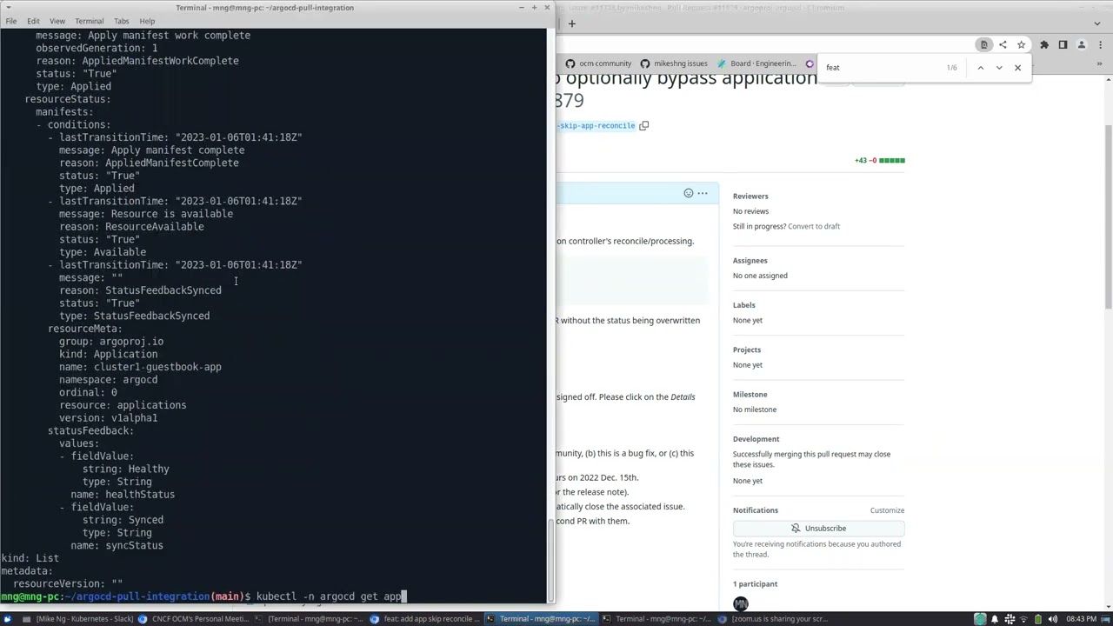Add emoji reaction to comment
Image resolution: width=1113 pixels, height=626 pixels.
pyautogui.click(x=688, y=193)
